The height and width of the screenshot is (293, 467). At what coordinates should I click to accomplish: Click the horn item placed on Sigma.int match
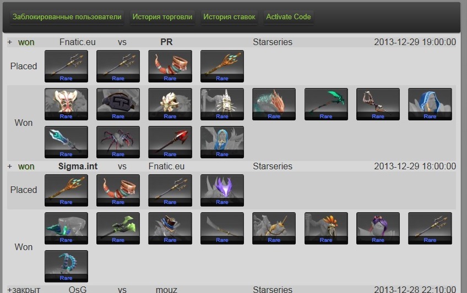click(118, 191)
